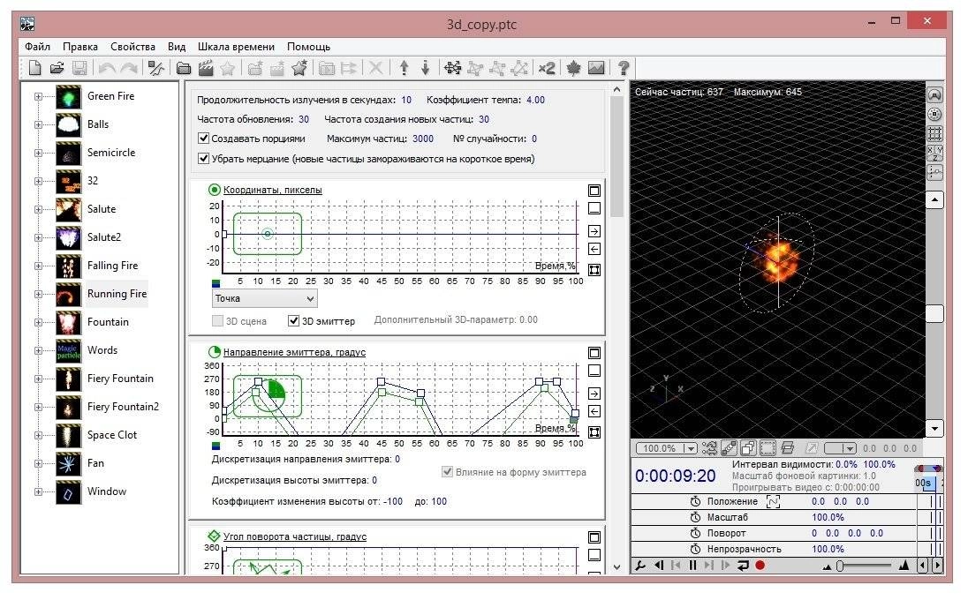Click Угол поворота частицы, градус link

pyautogui.click(x=294, y=537)
